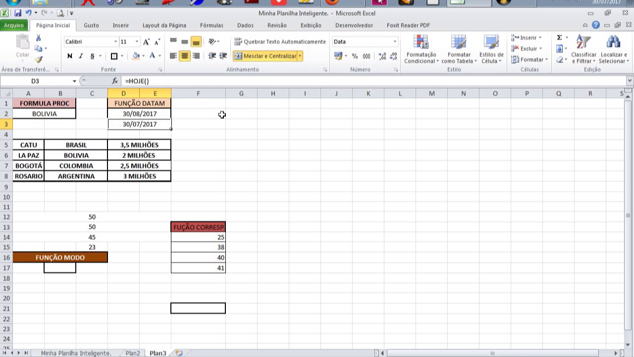Image resolution: width=634 pixels, height=357 pixels.
Task: Toggle align text left
Action: (x=173, y=56)
